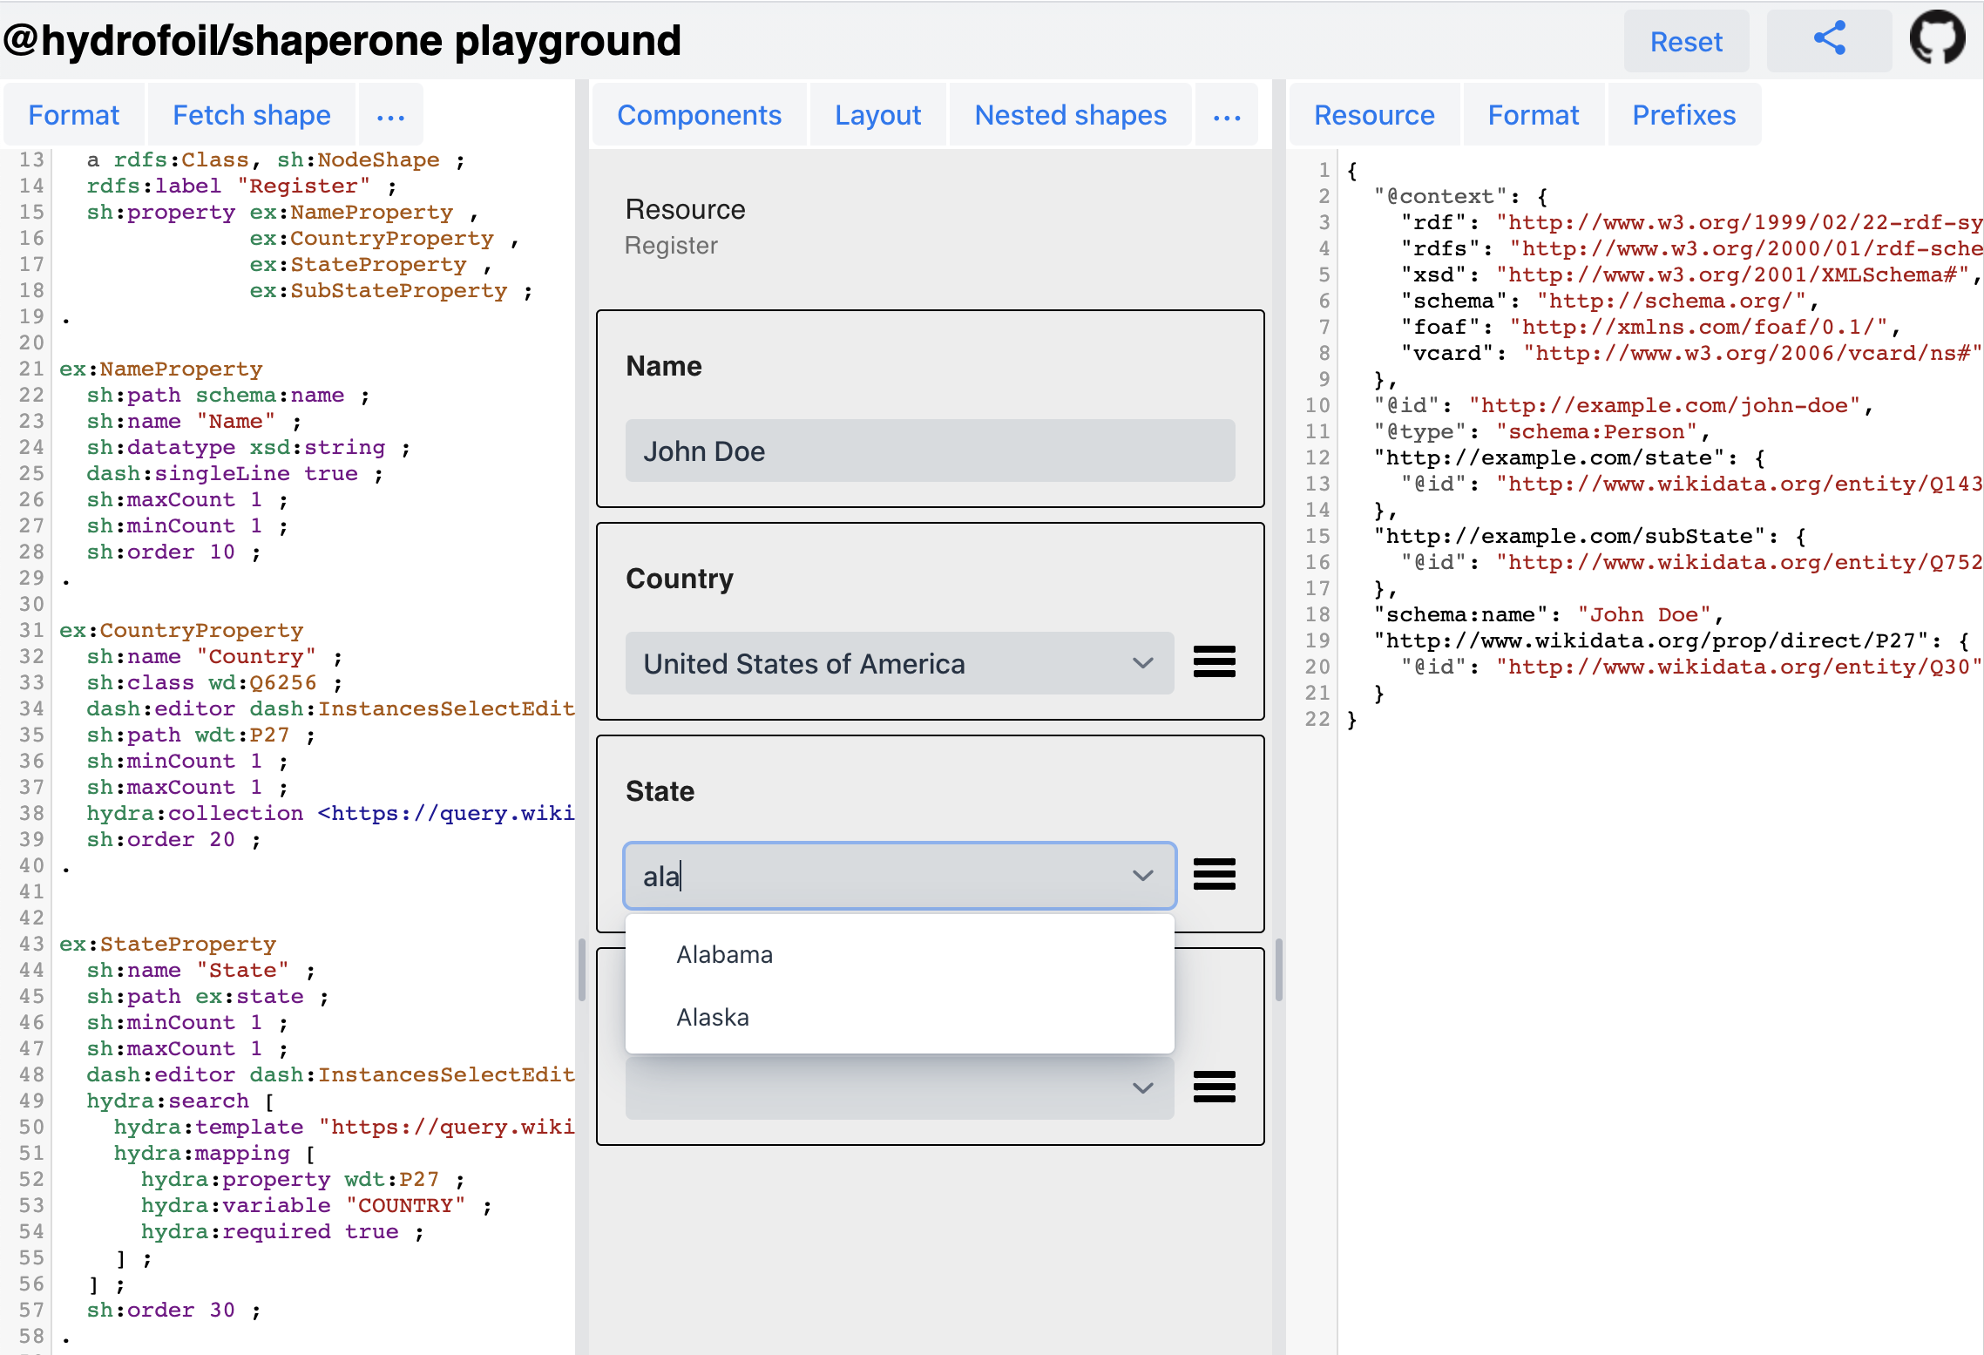1984x1355 pixels.
Task: Click the rdfs:label "Register" line
Action: 241,186
